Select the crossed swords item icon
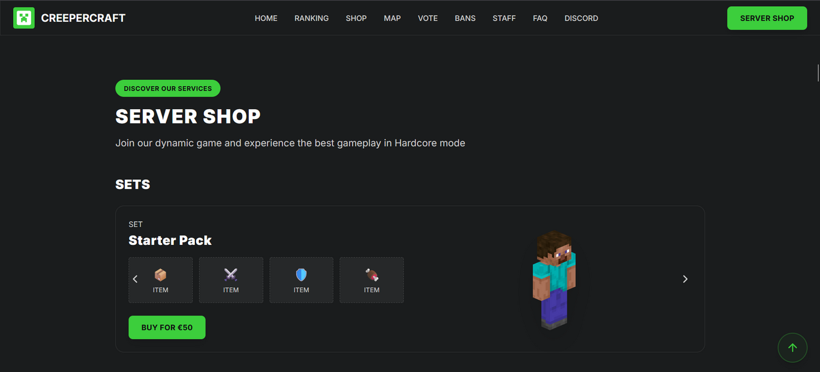 pyautogui.click(x=231, y=275)
